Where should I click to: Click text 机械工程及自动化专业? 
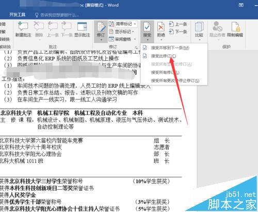[101, 113]
